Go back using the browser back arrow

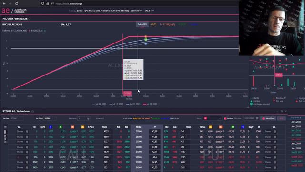pos(4,3)
